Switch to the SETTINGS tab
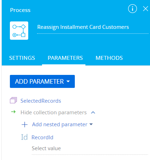This screenshot has width=150, height=160. (22, 58)
